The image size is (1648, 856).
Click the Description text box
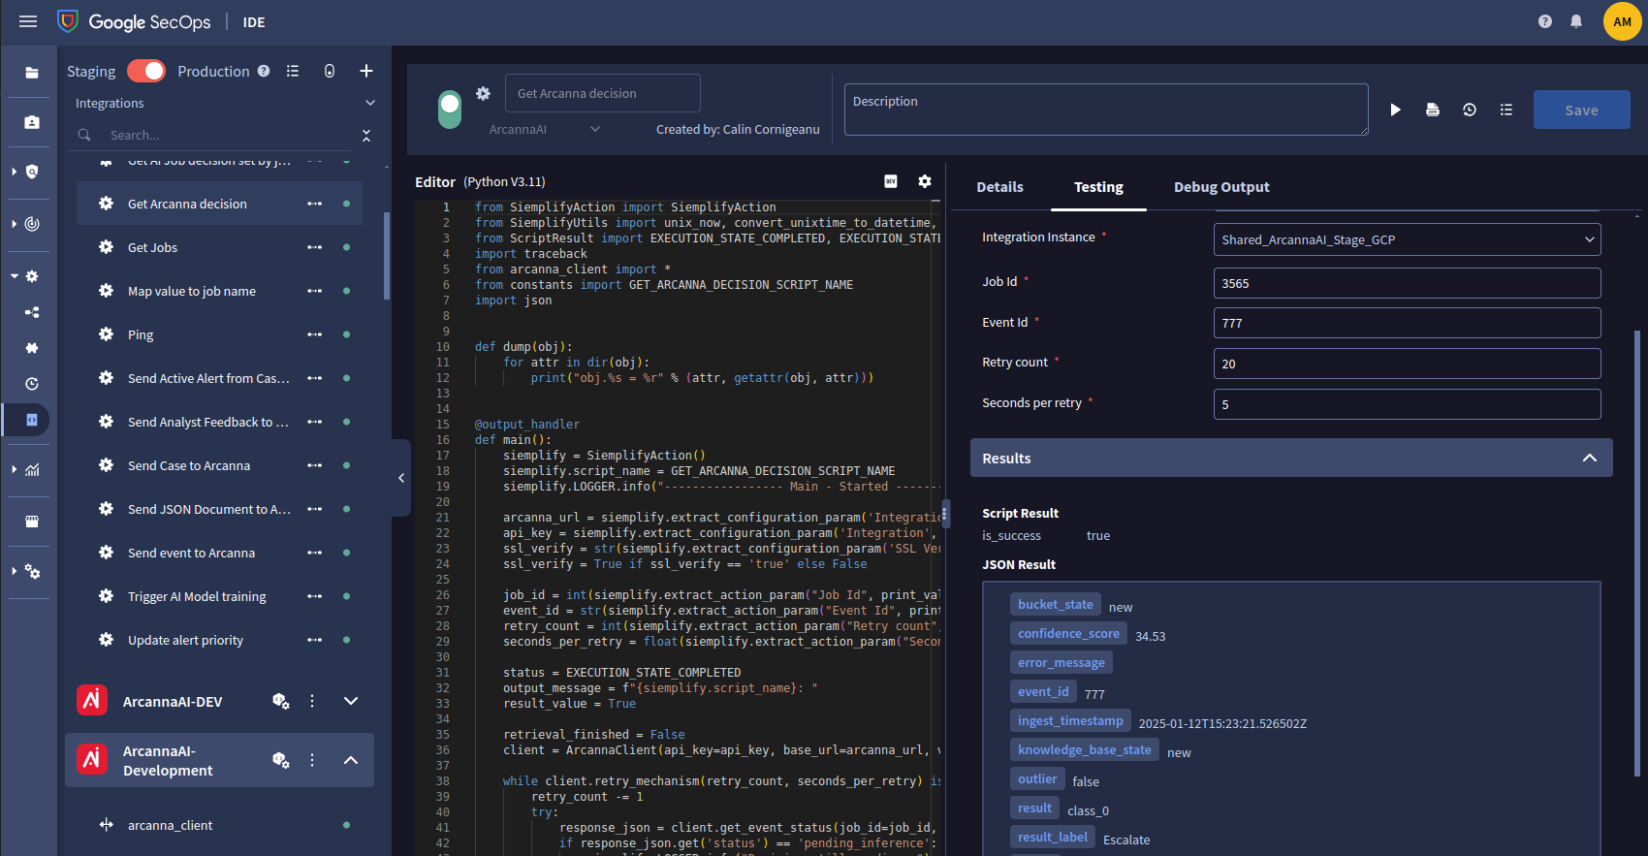tap(1106, 110)
